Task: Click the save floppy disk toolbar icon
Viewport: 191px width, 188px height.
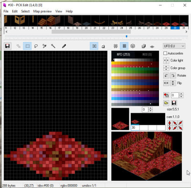Action: [x=8, y=46]
